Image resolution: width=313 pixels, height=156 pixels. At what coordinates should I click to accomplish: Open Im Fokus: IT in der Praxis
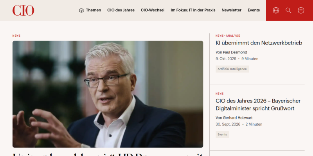193,10
